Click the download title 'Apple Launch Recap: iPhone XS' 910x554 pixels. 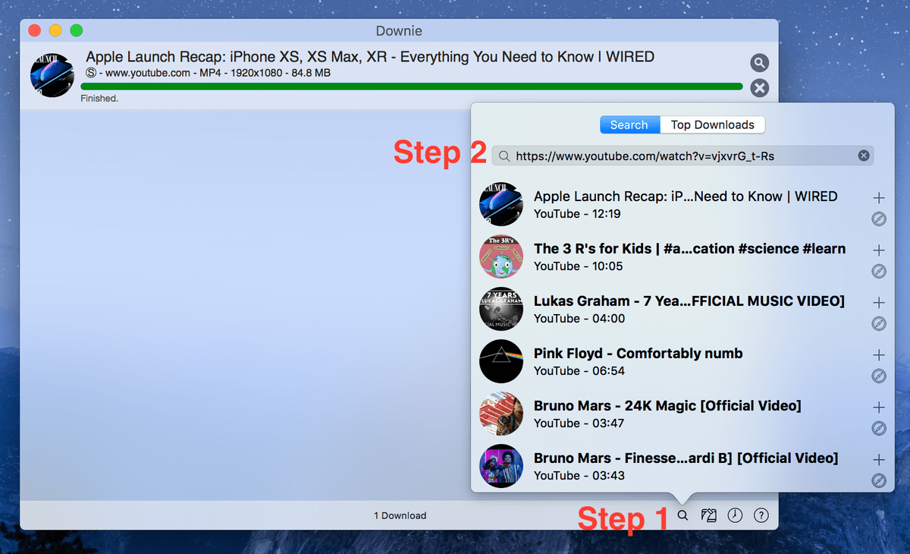click(x=370, y=57)
